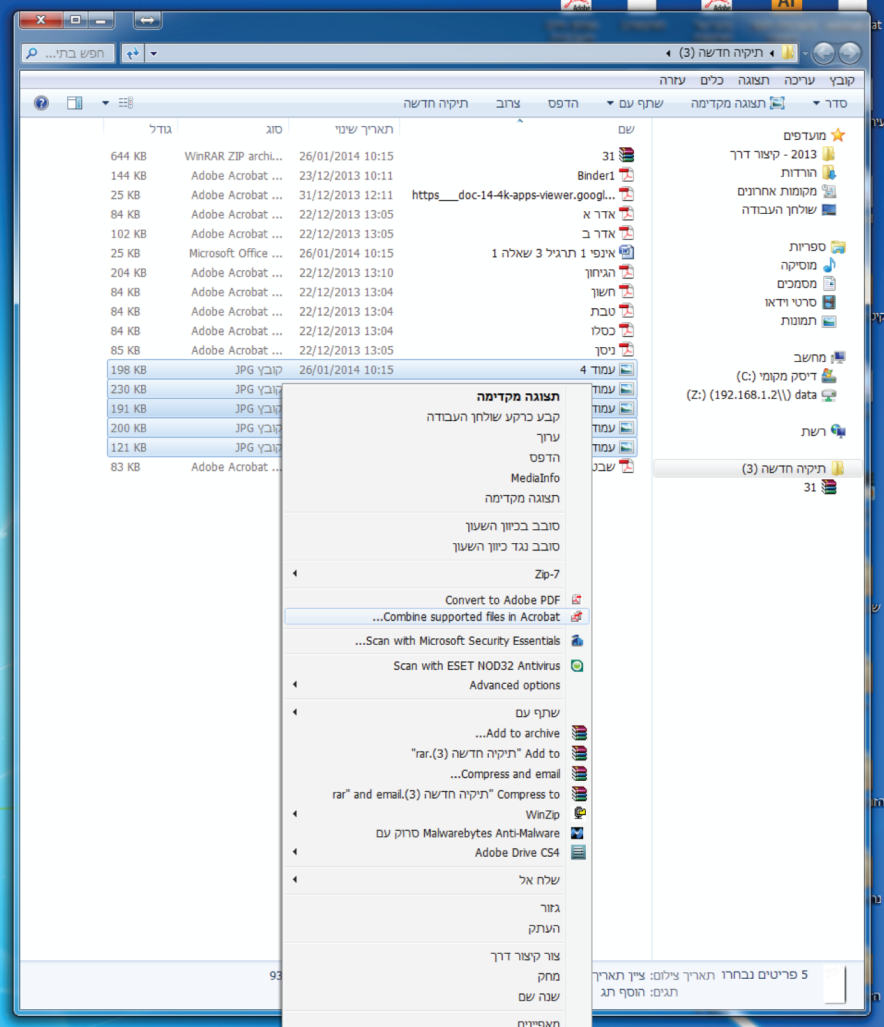Click the מחשב (Computer) icon in the sidebar
Viewport: 884px width, 1027px height.
tap(838, 358)
